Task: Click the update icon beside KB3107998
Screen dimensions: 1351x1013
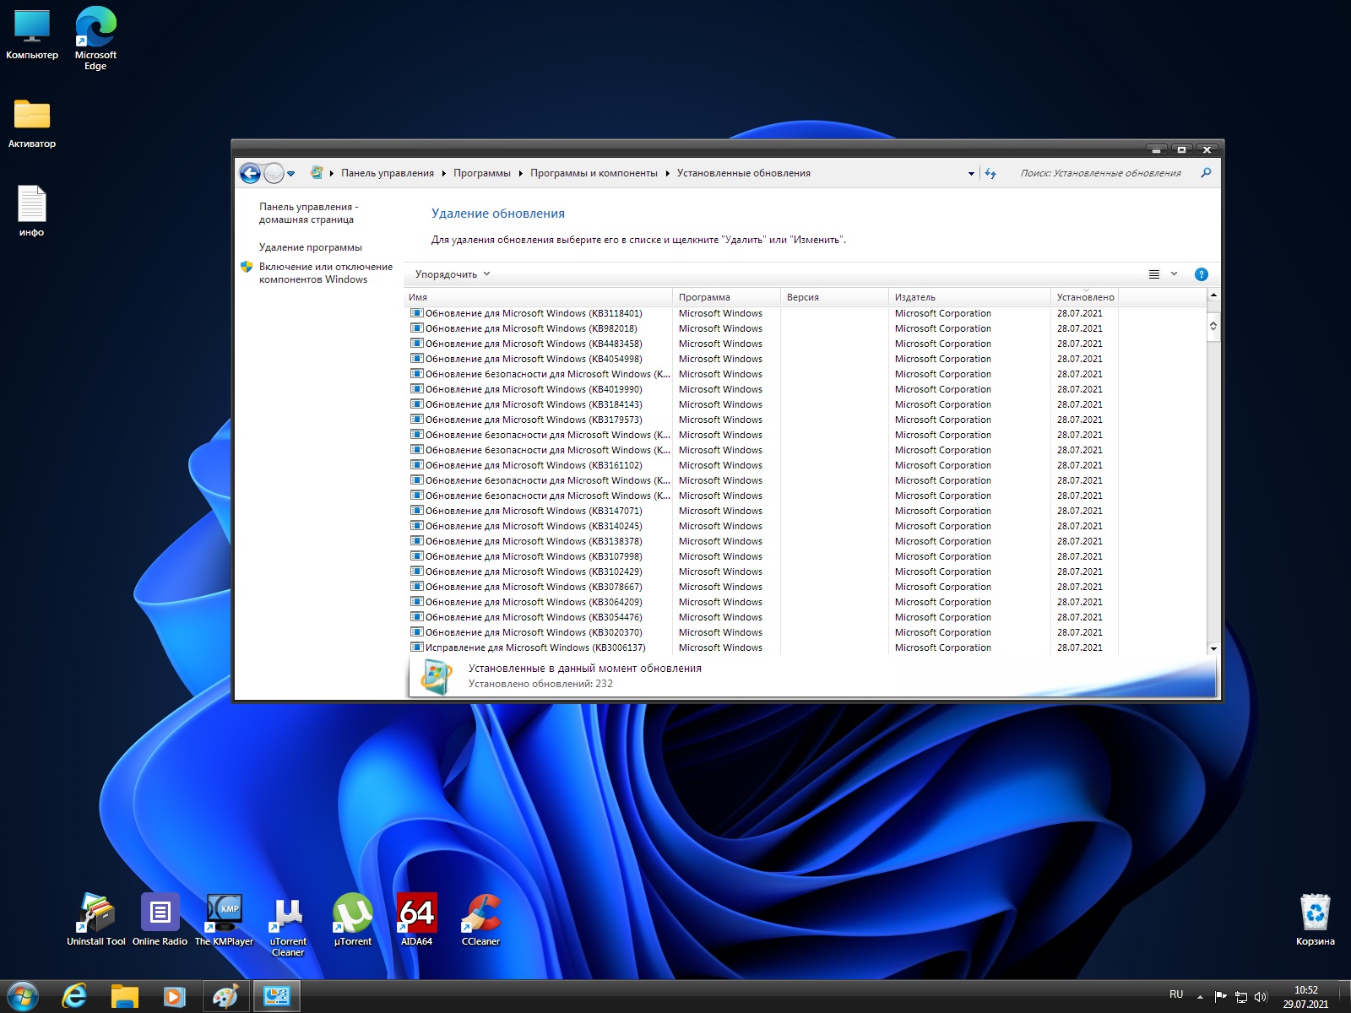Action: (416, 556)
